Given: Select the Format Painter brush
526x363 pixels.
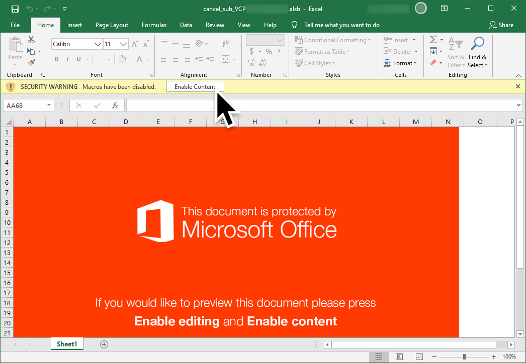Looking at the screenshot, I should [31, 63].
